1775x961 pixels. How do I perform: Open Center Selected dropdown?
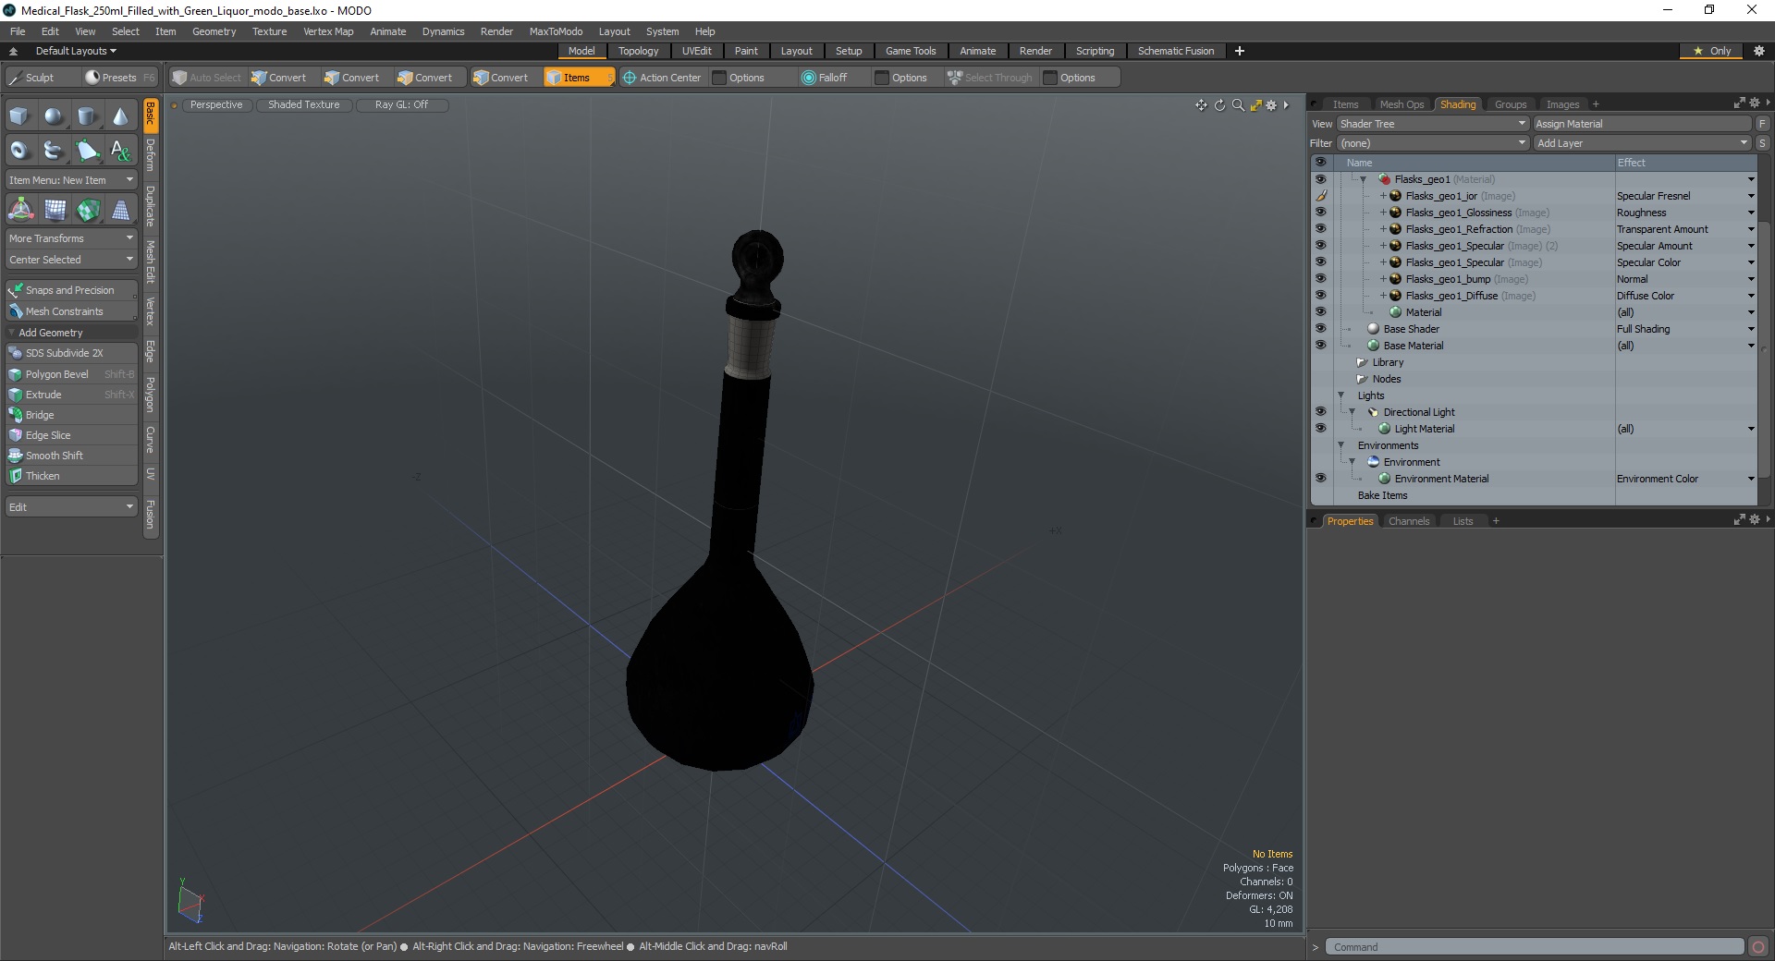click(71, 260)
